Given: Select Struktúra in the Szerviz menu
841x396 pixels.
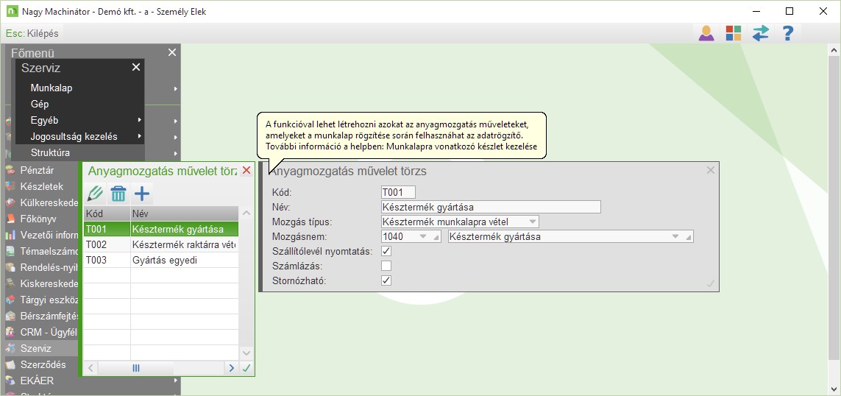Looking at the screenshot, I should point(51,152).
